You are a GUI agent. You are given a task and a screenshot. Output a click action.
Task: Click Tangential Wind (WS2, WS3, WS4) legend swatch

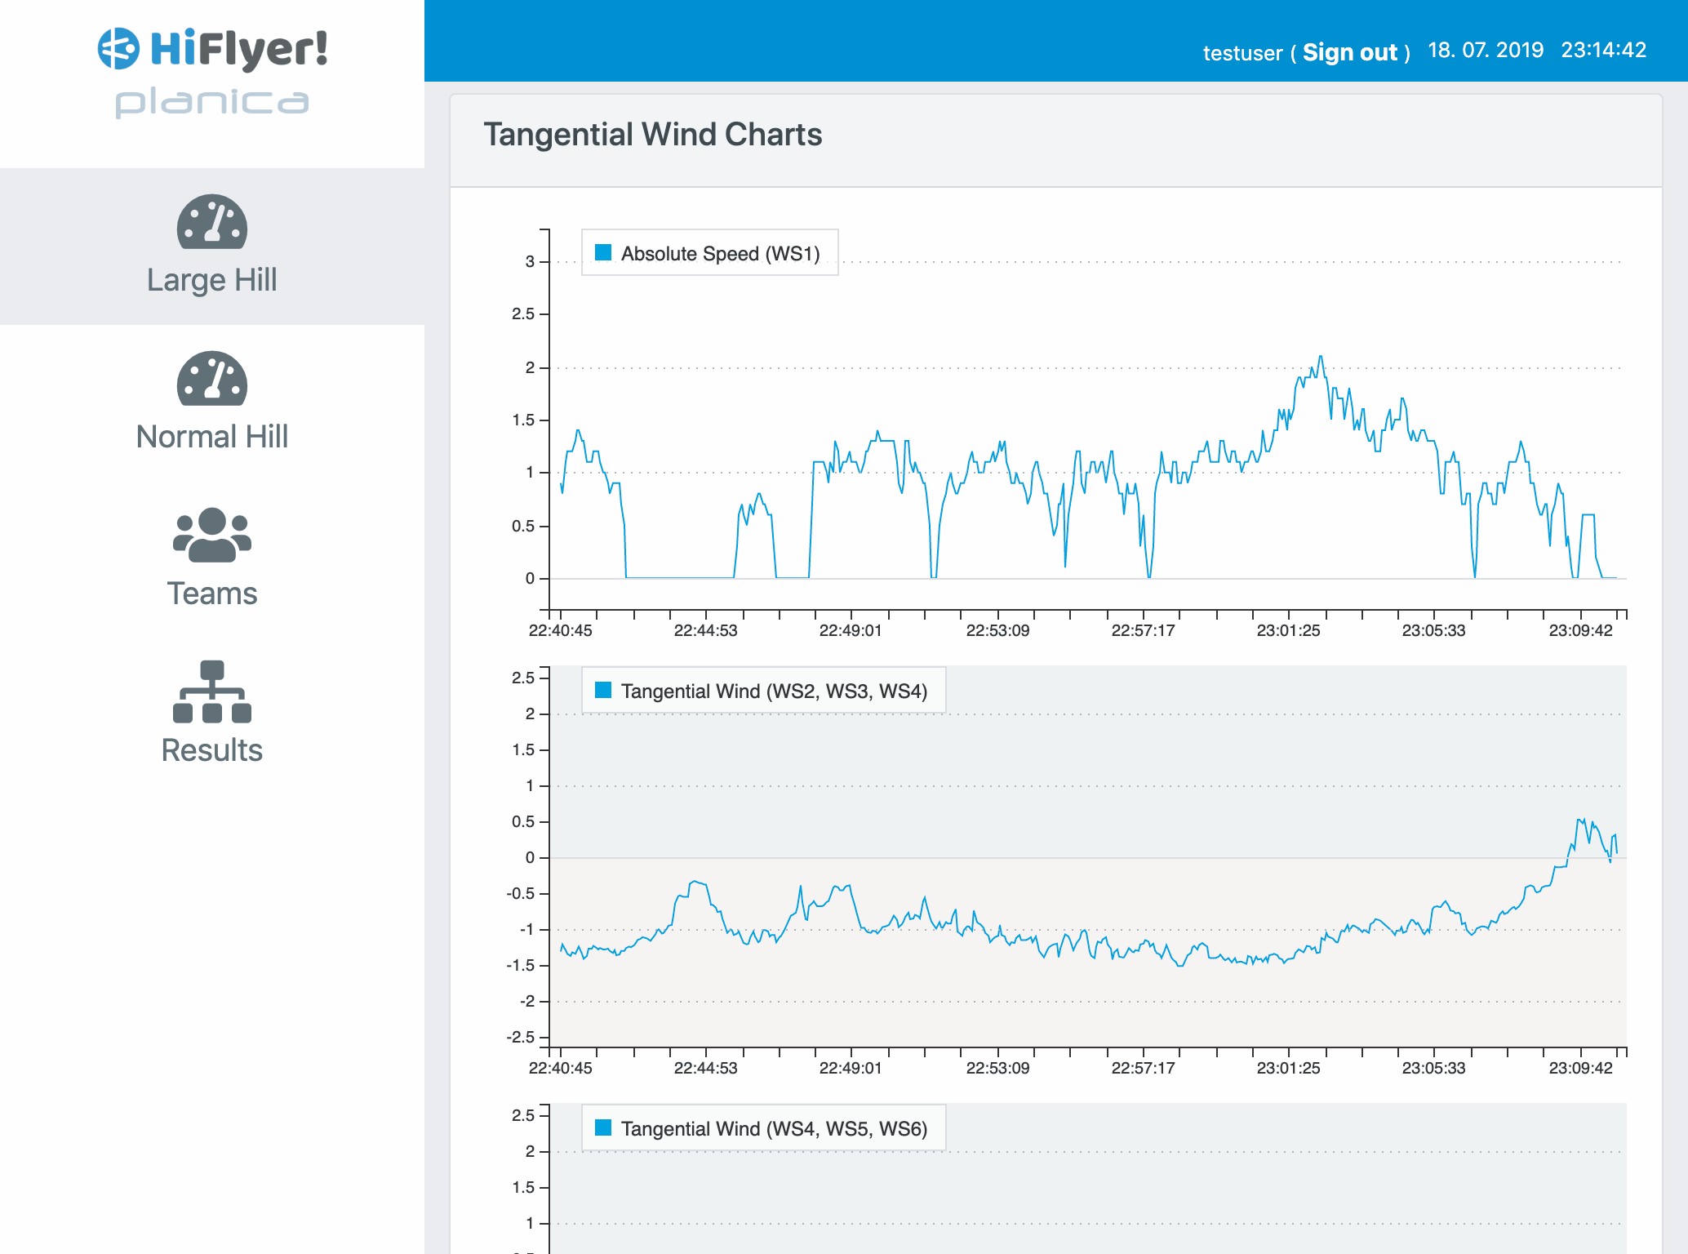coord(603,691)
